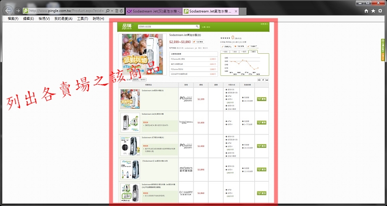Viewport: 387px width, 206px height.
Task: Open the 檔案(F) menu
Action: (x=13, y=19)
